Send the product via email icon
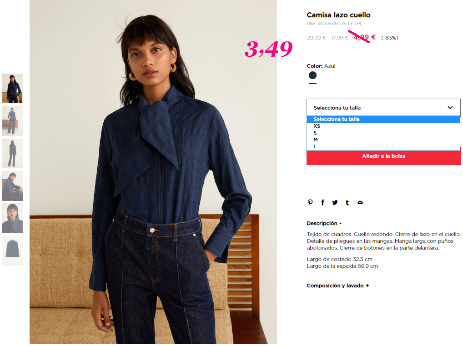 coord(360,202)
